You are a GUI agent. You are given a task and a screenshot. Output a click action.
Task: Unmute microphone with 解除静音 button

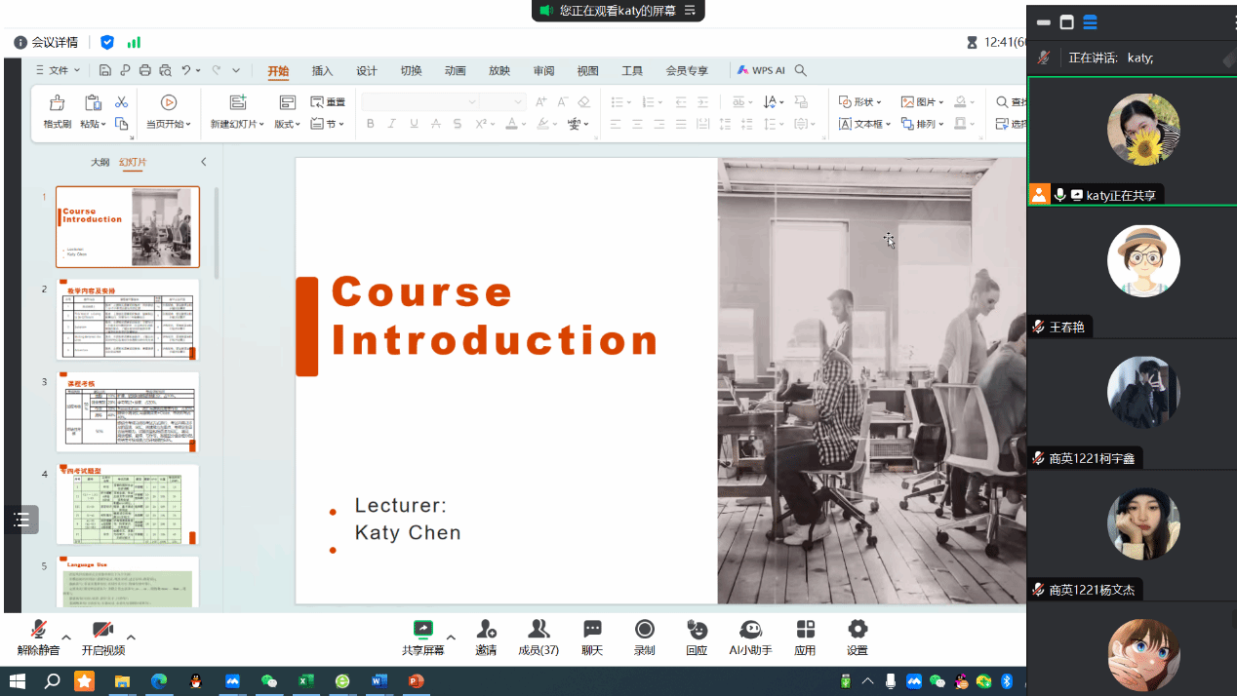click(38, 637)
